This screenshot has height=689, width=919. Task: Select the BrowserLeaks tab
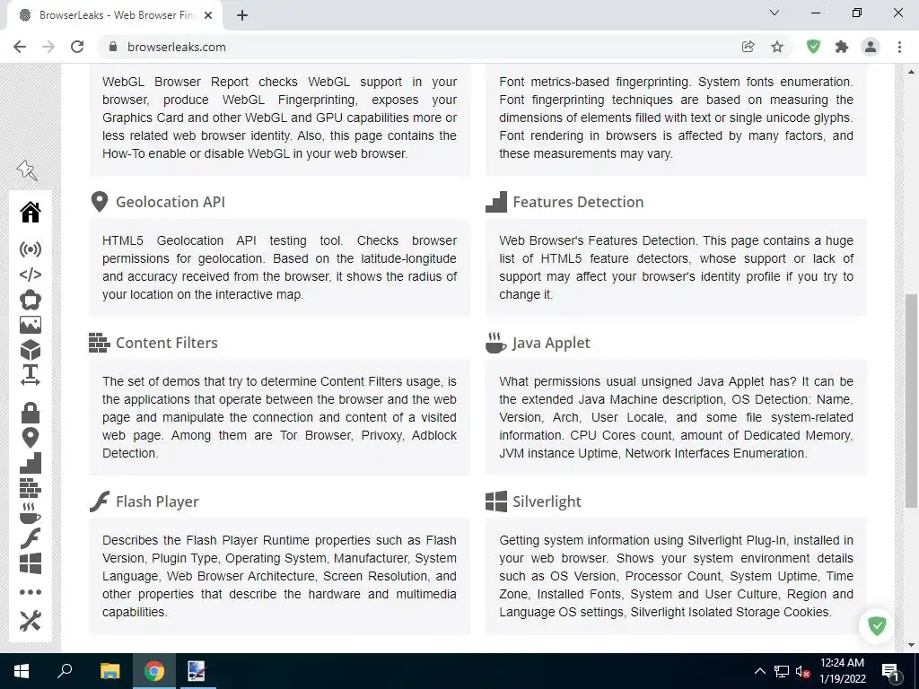click(x=114, y=16)
